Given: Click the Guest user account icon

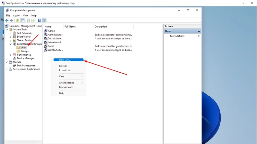Looking at the screenshot, I should pyautogui.click(x=46, y=46).
